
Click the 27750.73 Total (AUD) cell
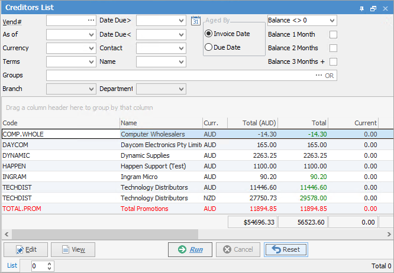click(253, 198)
